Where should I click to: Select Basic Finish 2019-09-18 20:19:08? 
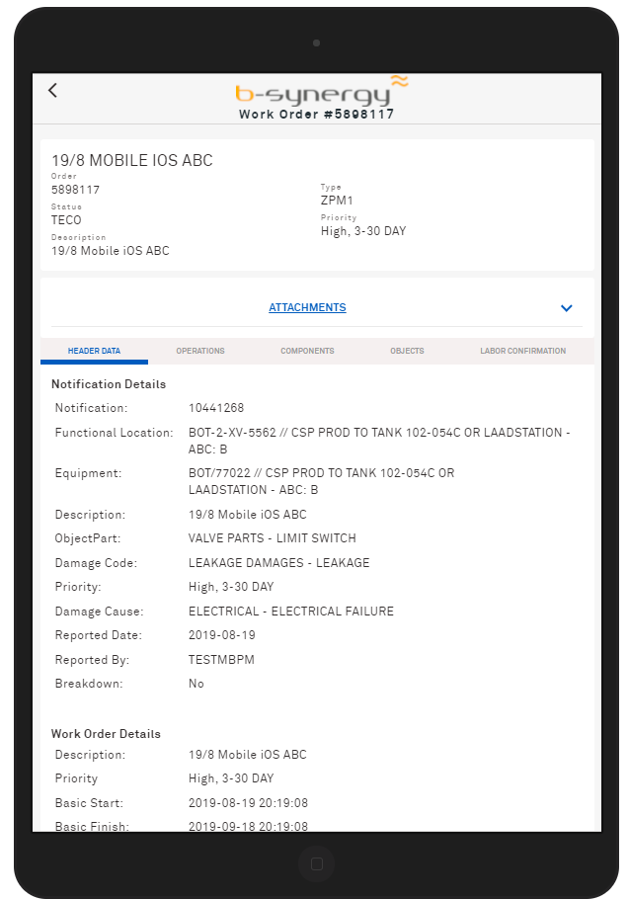click(248, 826)
